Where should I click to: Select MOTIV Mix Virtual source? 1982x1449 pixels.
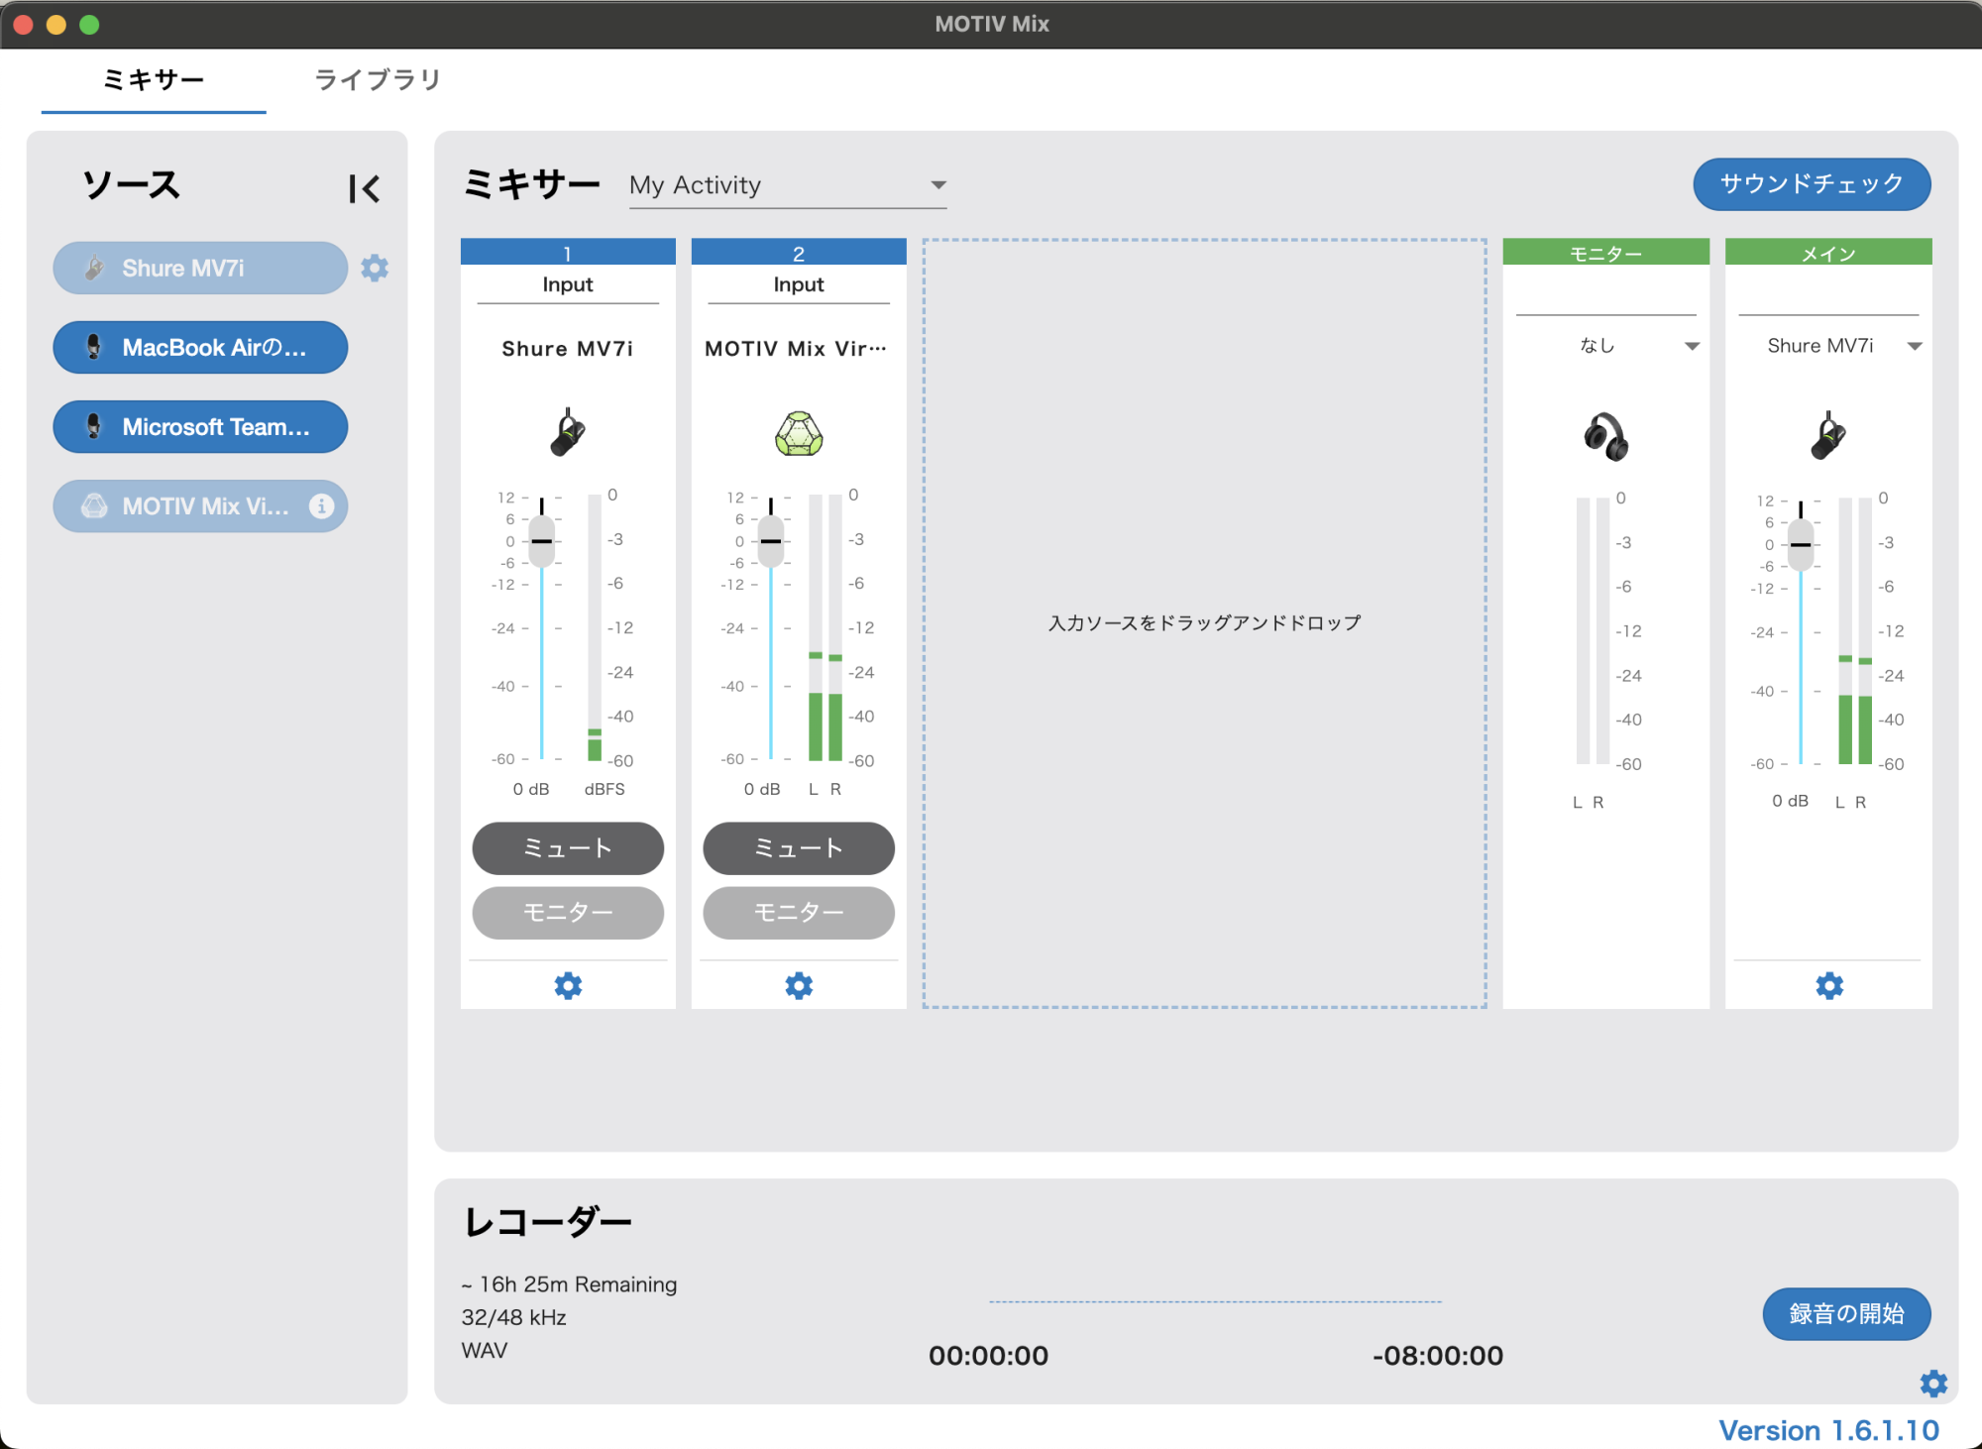200,506
